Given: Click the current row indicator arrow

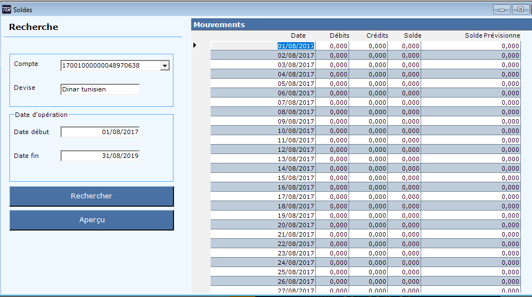Looking at the screenshot, I should [195, 45].
